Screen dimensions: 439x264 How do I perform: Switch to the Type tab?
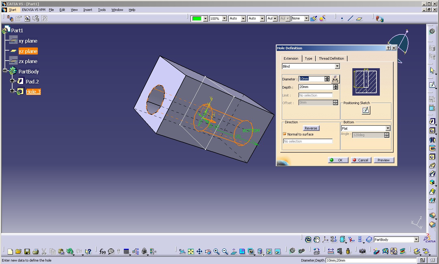pyautogui.click(x=308, y=58)
